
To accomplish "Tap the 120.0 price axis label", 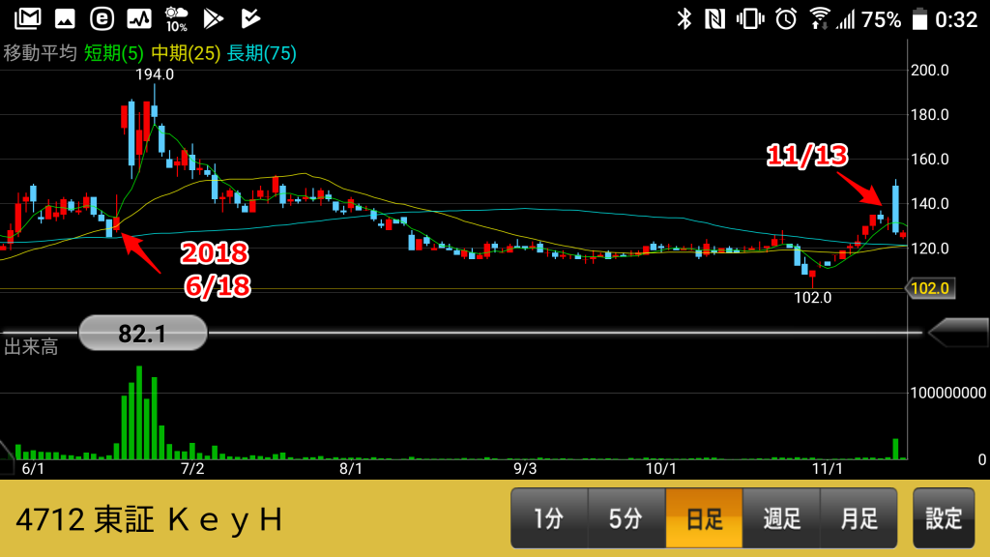I will [929, 249].
